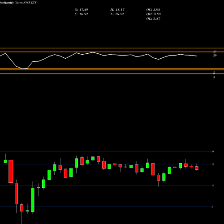This screenshot has height=224, width=224.
Task: Click the '18' price axis label
Action: click(213, 164)
